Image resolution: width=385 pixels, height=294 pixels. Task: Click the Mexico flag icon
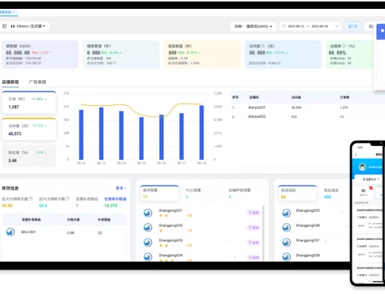pyautogui.click(x=13, y=26)
